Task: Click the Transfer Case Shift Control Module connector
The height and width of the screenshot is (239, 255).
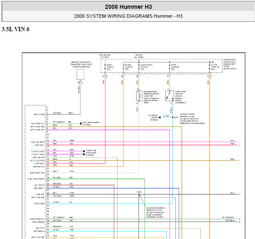Action: [79, 75]
